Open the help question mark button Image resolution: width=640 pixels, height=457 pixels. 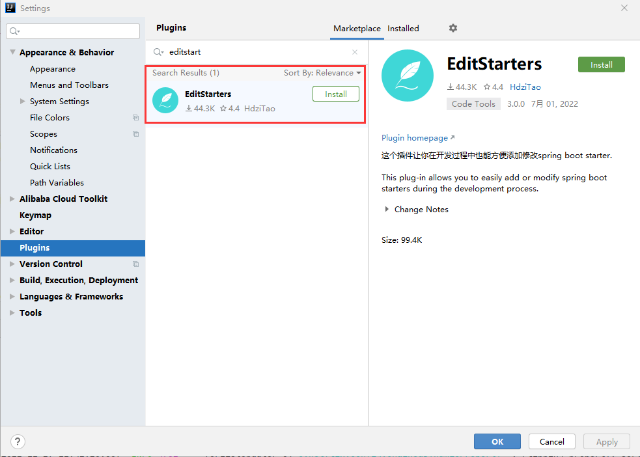(x=18, y=441)
